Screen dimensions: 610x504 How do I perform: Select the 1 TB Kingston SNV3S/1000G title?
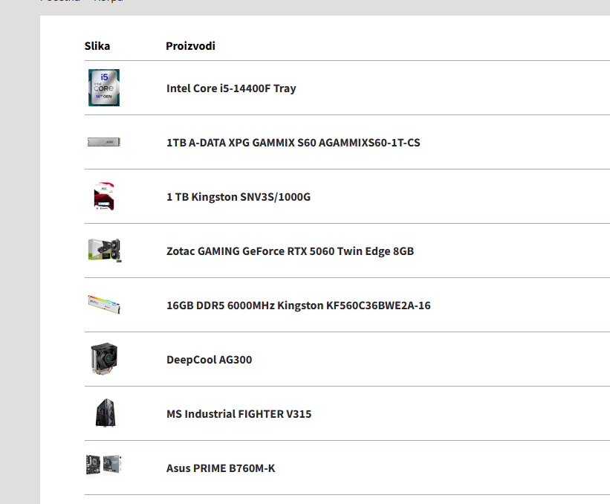click(x=238, y=197)
